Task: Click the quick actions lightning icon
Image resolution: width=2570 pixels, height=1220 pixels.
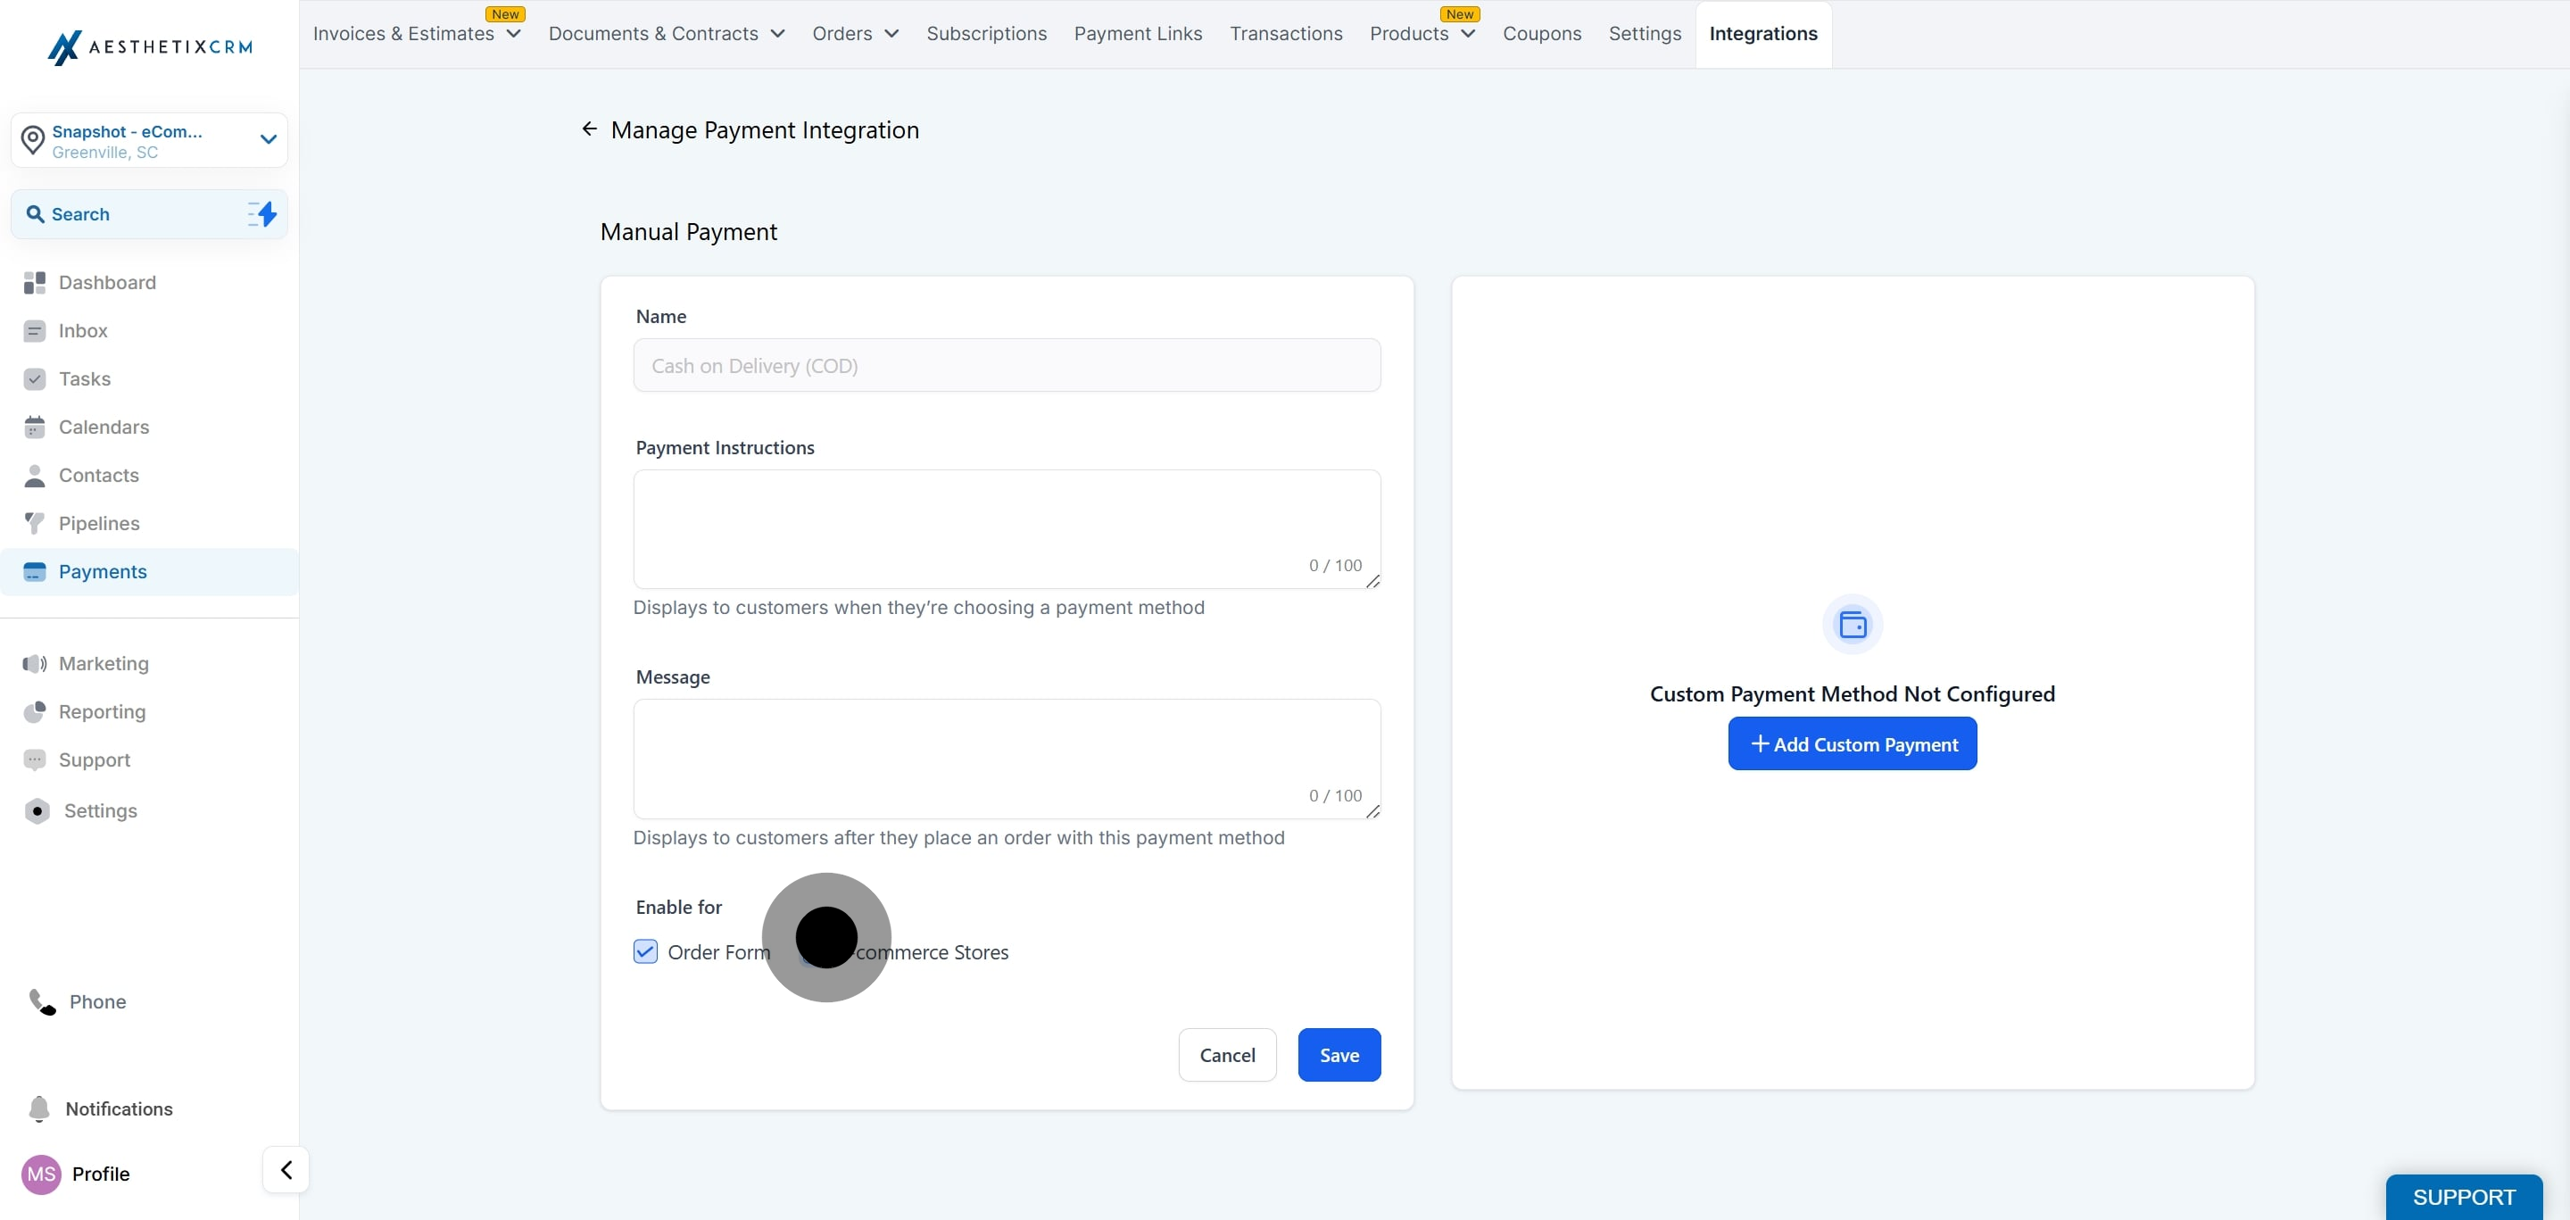Action: coord(262,213)
